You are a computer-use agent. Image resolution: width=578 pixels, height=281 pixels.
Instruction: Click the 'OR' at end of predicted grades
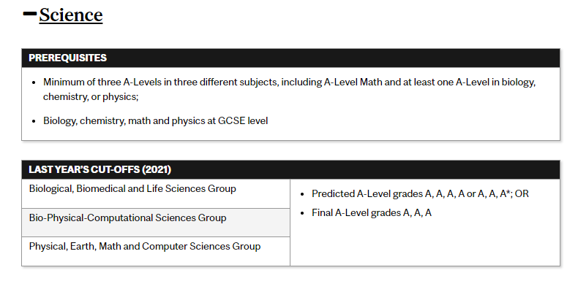[522, 194]
